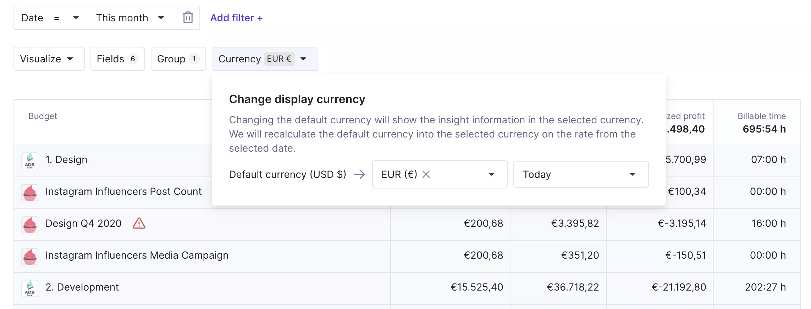Click the ADB logo next to 2. Development
The image size is (811, 309).
tap(30, 288)
